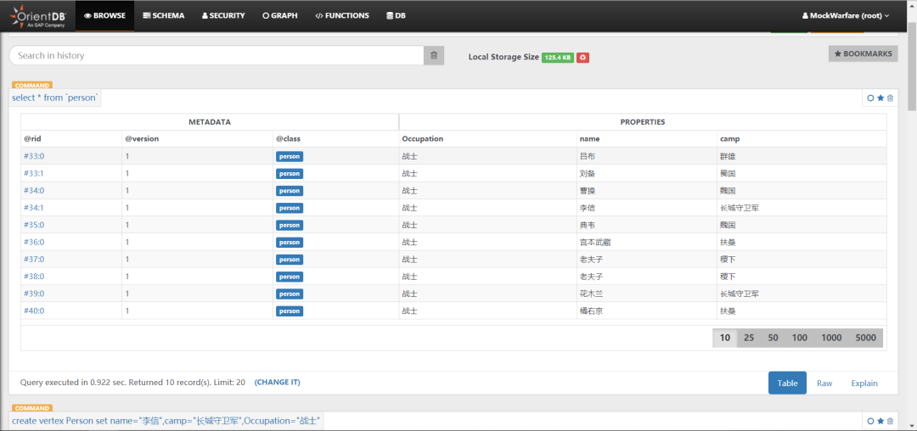Image resolution: width=917 pixels, height=431 pixels.
Task: Set page size to 1000
Action: click(831, 338)
